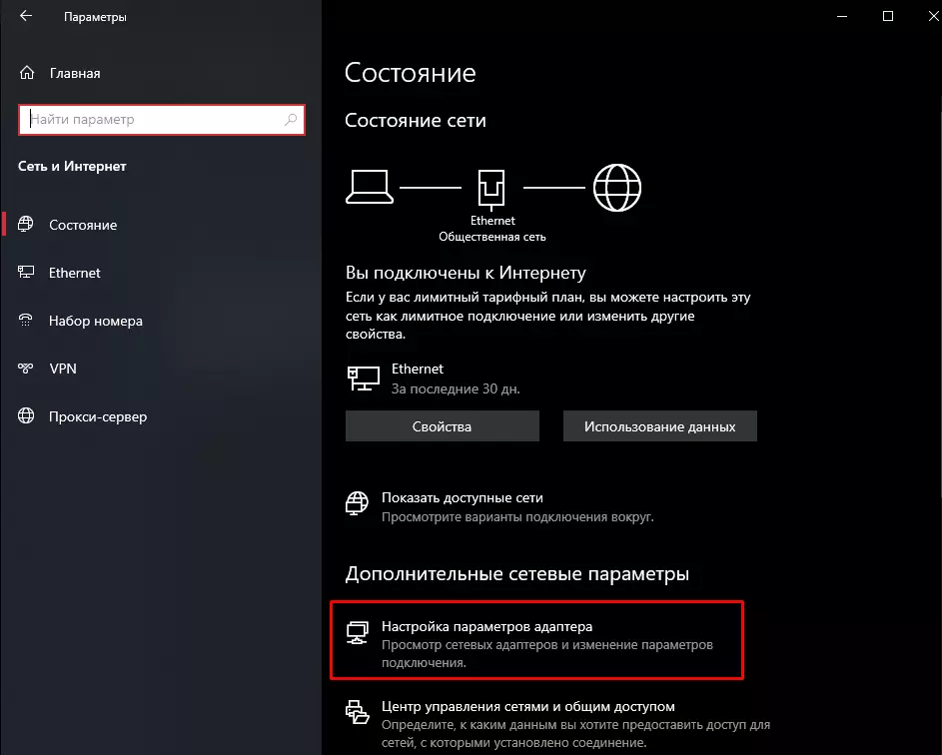The height and width of the screenshot is (755, 942).
Task: Focus the Найти параметр search field
Action: [x=155, y=120]
